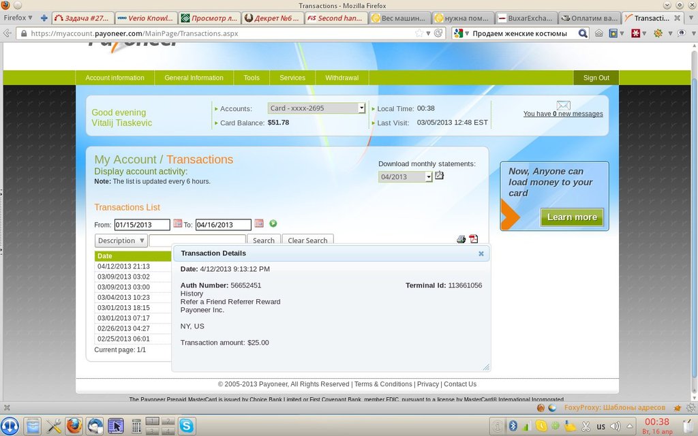Open the messages envelope icon
The height and width of the screenshot is (436, 698).
click(x=563, y=106)
